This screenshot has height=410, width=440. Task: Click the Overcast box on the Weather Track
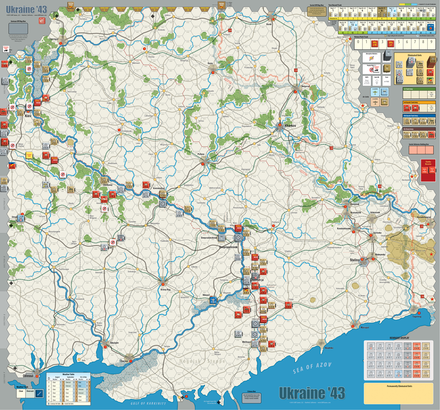coord(30,394)
